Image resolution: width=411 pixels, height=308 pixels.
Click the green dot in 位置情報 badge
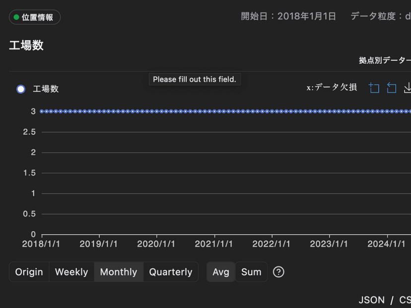click(16, 17)
